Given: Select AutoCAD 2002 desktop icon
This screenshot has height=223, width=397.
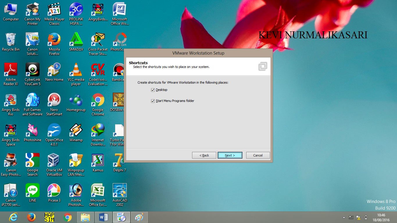Looking at the screenshot, I should (120, 195).
